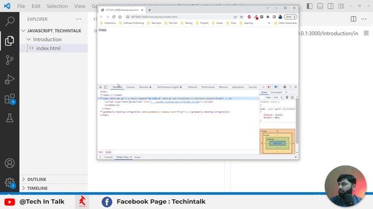The image size is (373, 209).
Task: Open the Run and Debug view
Action: [9, 80]
